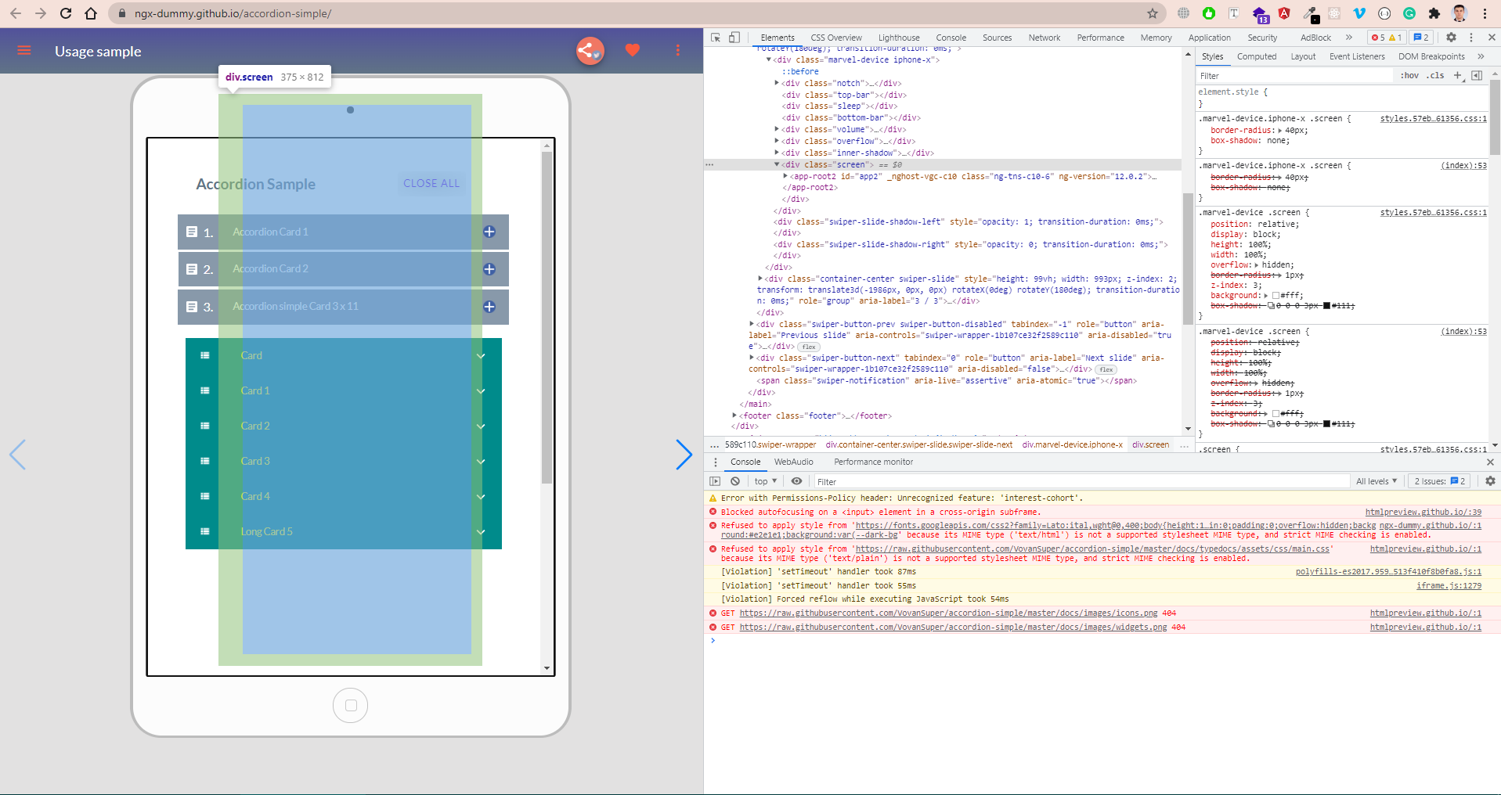Expand the Card 3 chevron
The image size is (1501, 795).
coord(481,462)
